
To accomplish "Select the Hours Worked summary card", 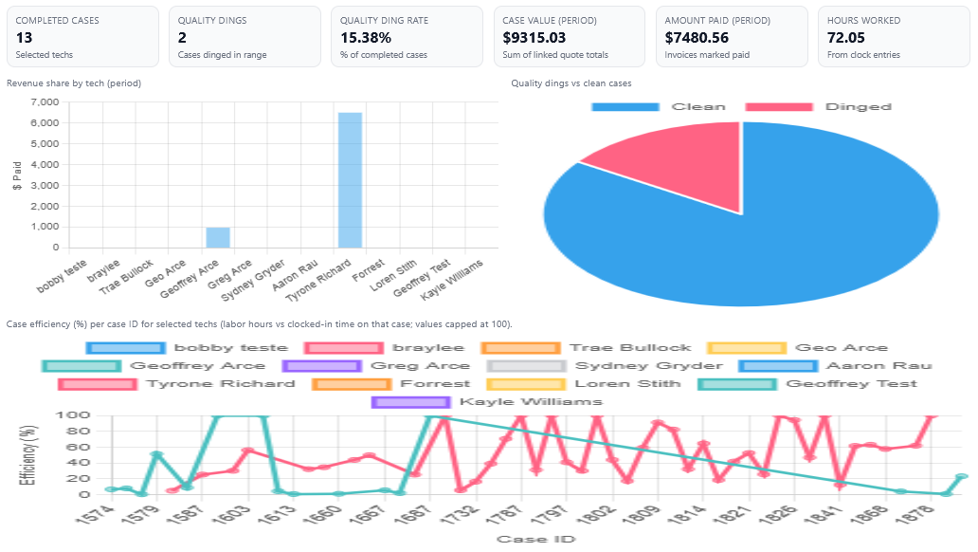I will click(x=894, y=37).
